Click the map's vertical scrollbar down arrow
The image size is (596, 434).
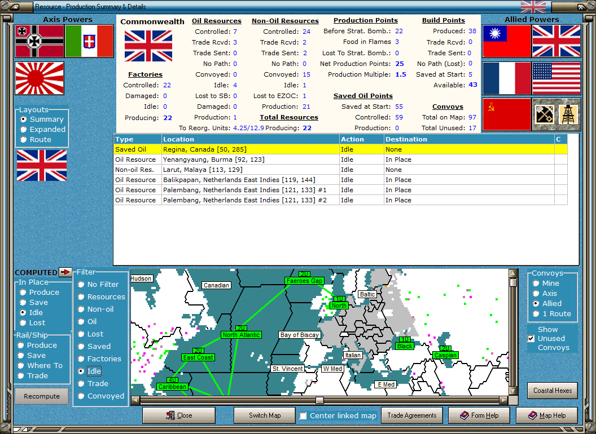(x=513, y=391)
